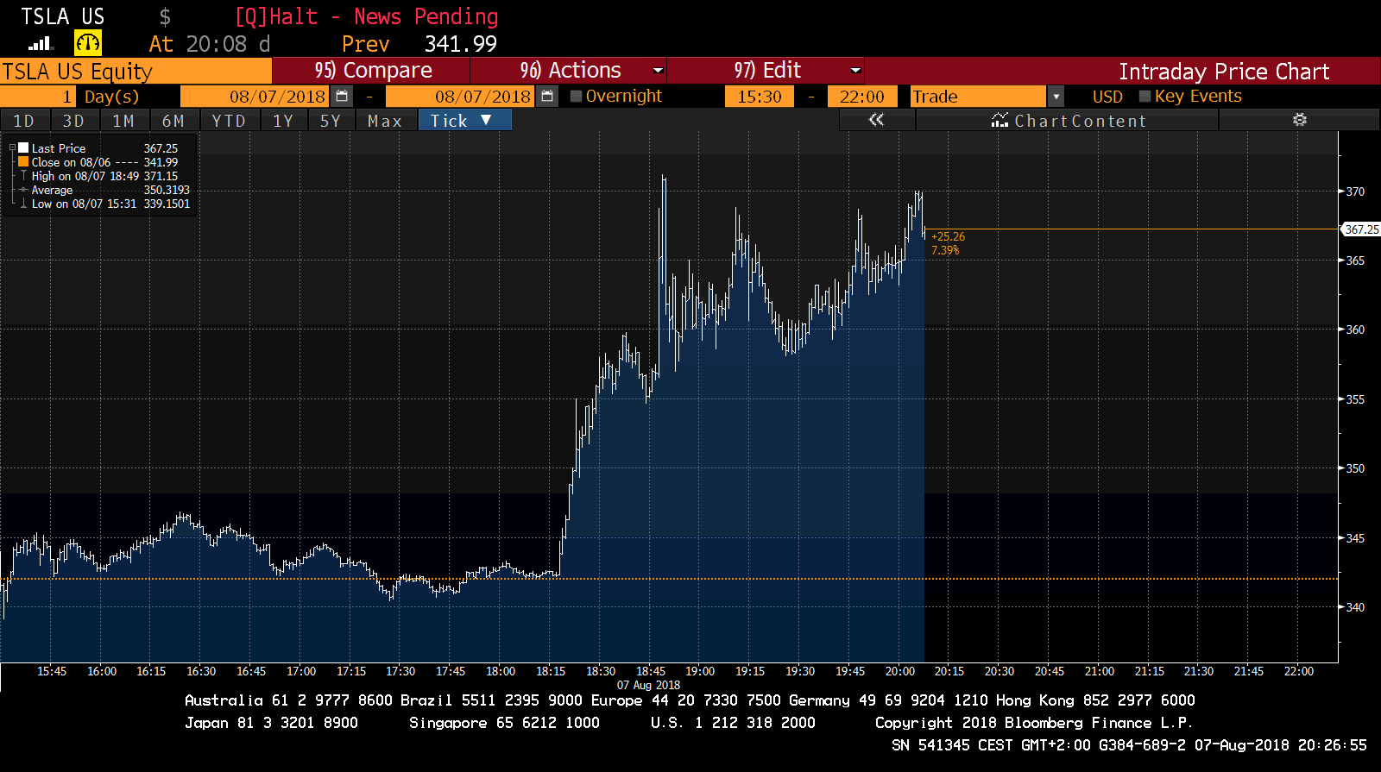Viewport: 1381px width, 772px height.
Task: Edit the number of days field
Action: [x=39, y=97]
